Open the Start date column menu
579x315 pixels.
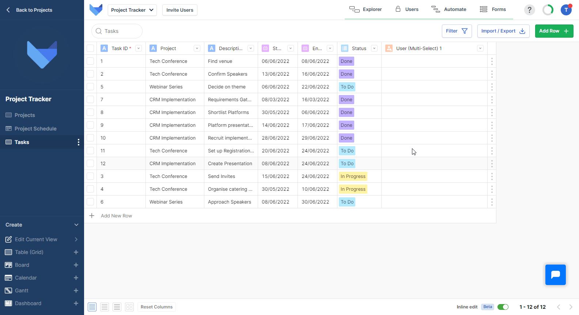pos(291,48)
